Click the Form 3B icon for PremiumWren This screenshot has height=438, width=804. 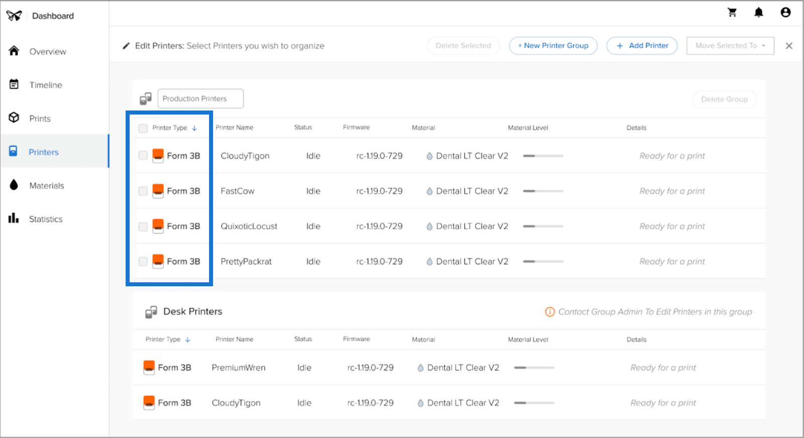149,368
